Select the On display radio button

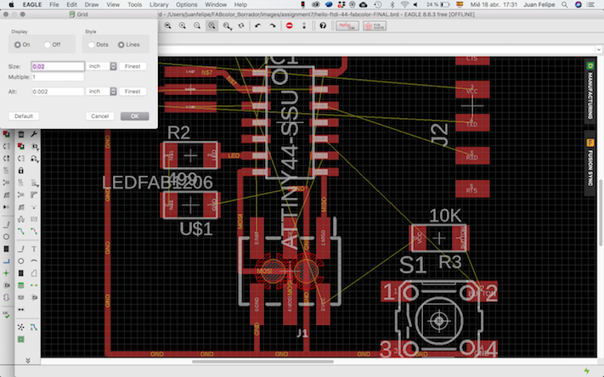point(18,44)
